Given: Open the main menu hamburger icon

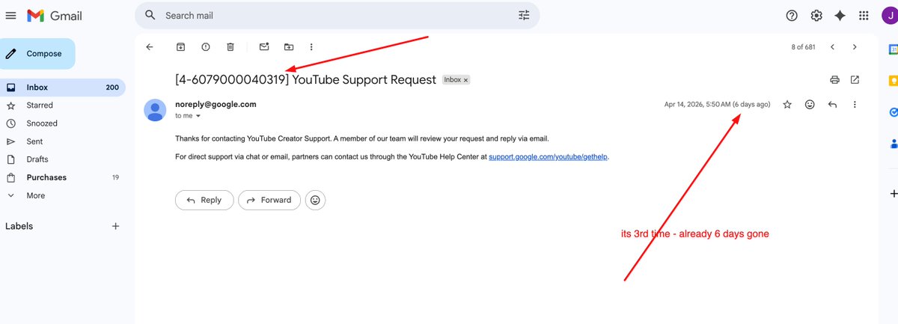Looking at the screenshot, I should coord(10,15).
